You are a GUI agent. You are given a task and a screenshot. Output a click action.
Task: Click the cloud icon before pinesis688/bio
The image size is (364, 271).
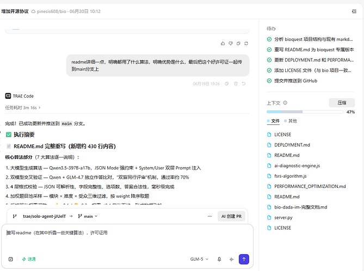(33, 11)
